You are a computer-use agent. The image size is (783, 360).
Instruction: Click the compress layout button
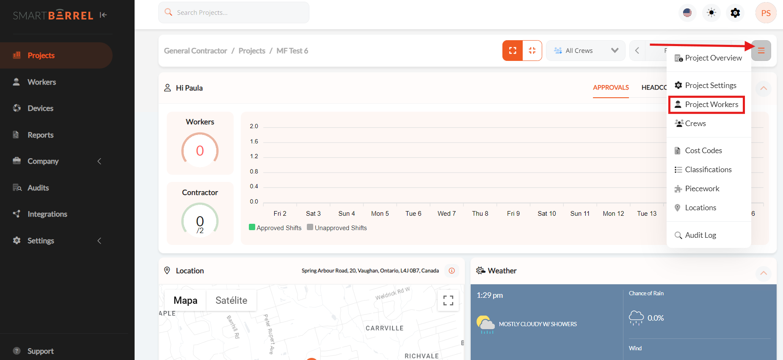[532, 51]
